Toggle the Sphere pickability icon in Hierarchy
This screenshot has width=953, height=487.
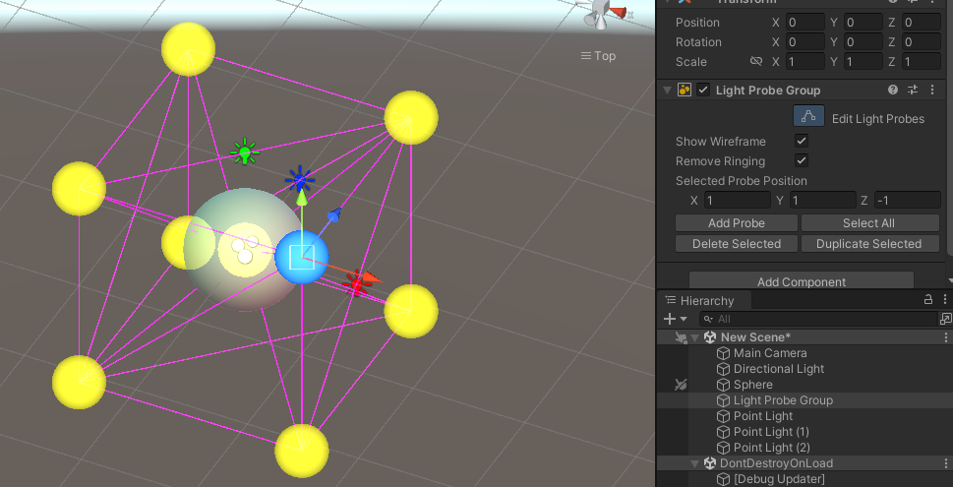(681, 385)
